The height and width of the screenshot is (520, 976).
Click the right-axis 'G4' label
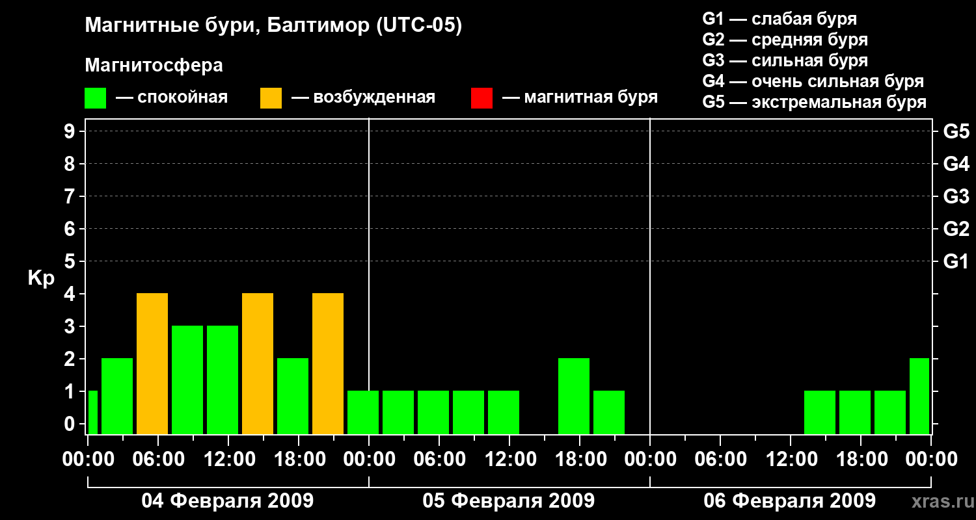coord(956,164)
